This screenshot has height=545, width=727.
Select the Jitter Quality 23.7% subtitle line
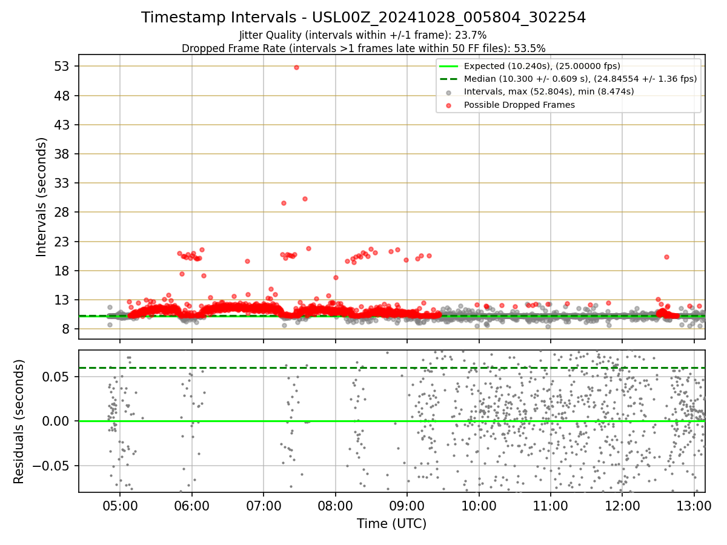(x=363, y=35)
